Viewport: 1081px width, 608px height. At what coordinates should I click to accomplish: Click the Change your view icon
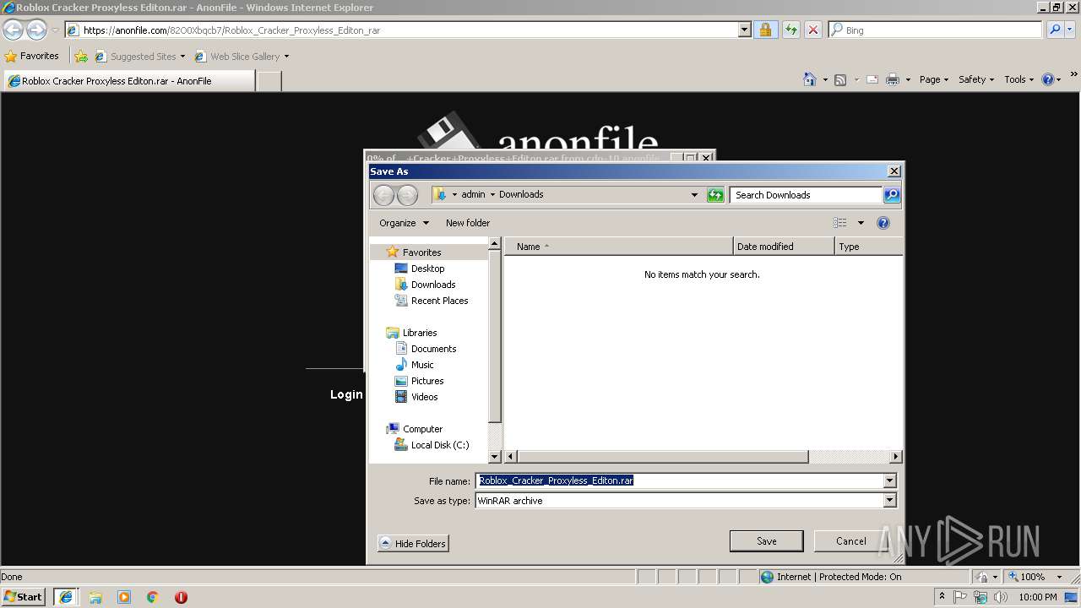pyautogui.click(x=839, y=223)
